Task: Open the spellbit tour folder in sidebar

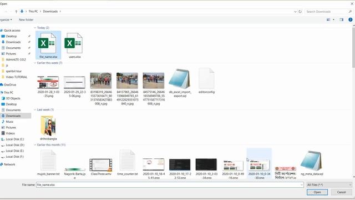Action: point(13,71)
